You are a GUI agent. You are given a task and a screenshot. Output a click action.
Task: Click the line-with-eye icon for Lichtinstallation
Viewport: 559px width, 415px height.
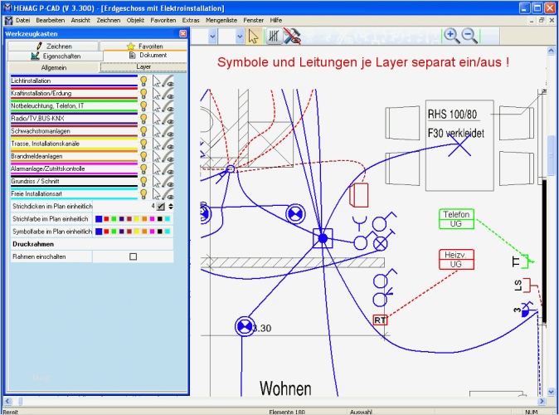[168, 81]
